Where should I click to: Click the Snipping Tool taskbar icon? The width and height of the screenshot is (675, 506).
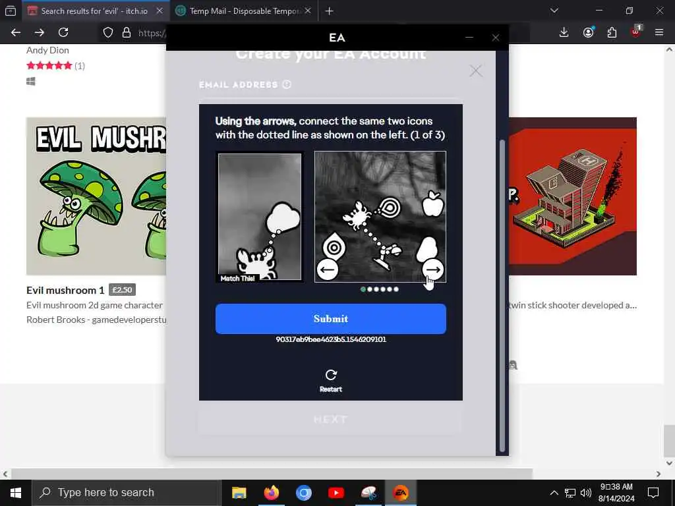[368, 493]
